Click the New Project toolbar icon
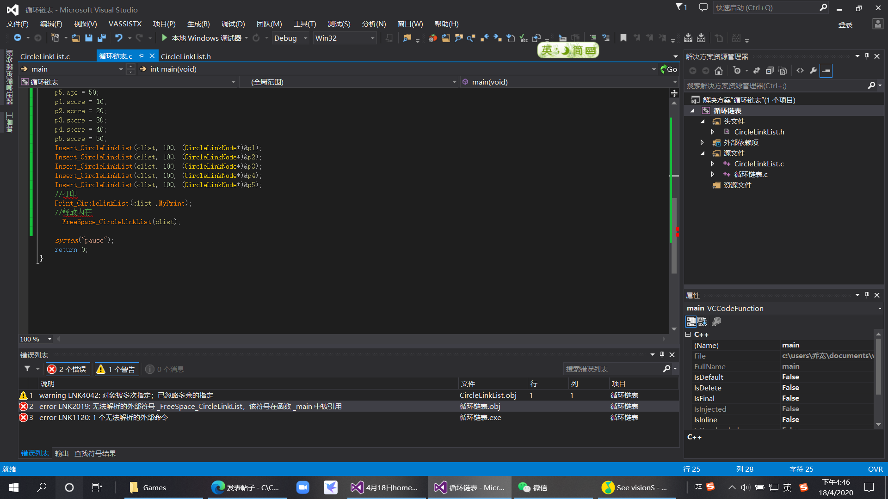This screenshot has width=888, height=499. coord(55,38)
